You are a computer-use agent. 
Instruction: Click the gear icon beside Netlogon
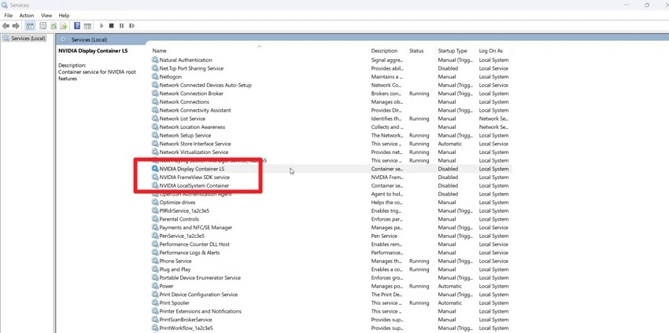[x=155, y=77]
